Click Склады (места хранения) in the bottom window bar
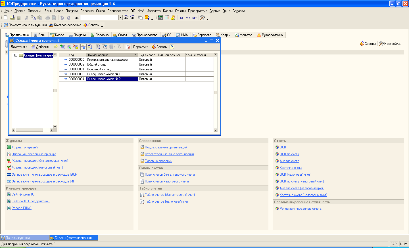Viewport: 409px width, 248px height. coord(74,238)
